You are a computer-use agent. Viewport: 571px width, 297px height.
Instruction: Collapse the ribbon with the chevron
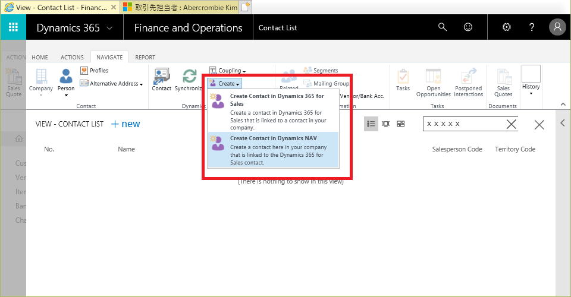(563, 105)
